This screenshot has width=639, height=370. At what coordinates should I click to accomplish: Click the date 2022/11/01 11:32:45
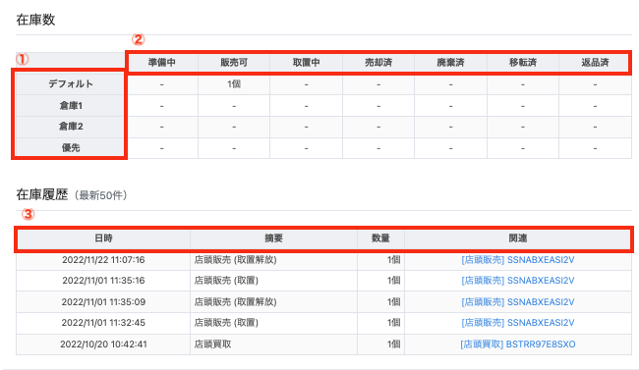pos(103,323)
